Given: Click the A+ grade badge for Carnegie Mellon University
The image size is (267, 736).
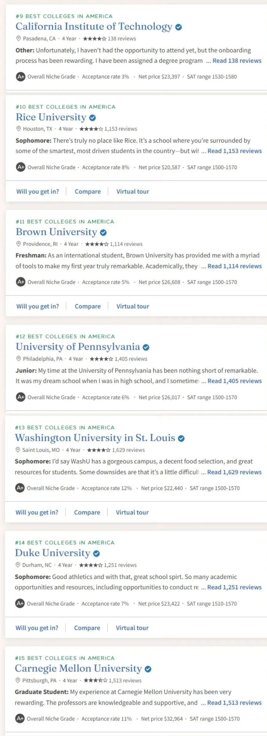Looking at the screenshot, I should [x=20, y=718].
